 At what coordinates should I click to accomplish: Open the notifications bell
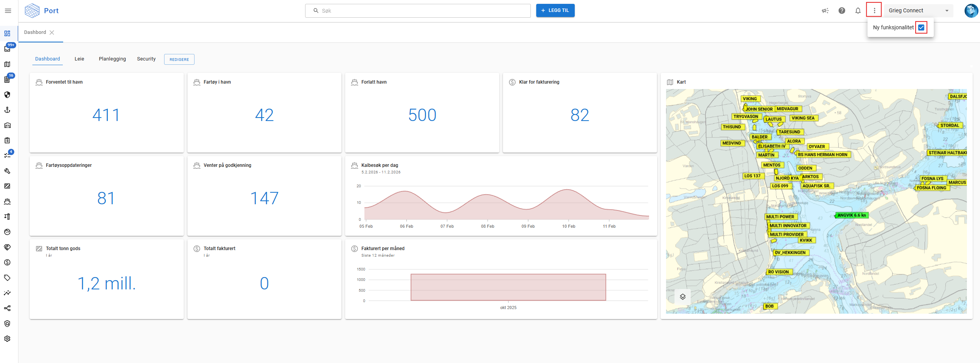point(858,11)
